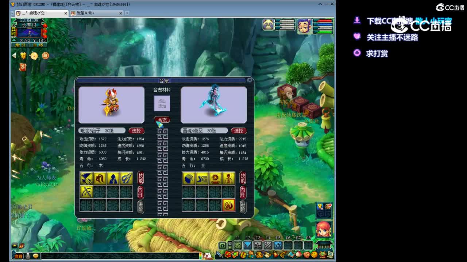Select the round emblem skill of right pet

click(x=215, y=178)
